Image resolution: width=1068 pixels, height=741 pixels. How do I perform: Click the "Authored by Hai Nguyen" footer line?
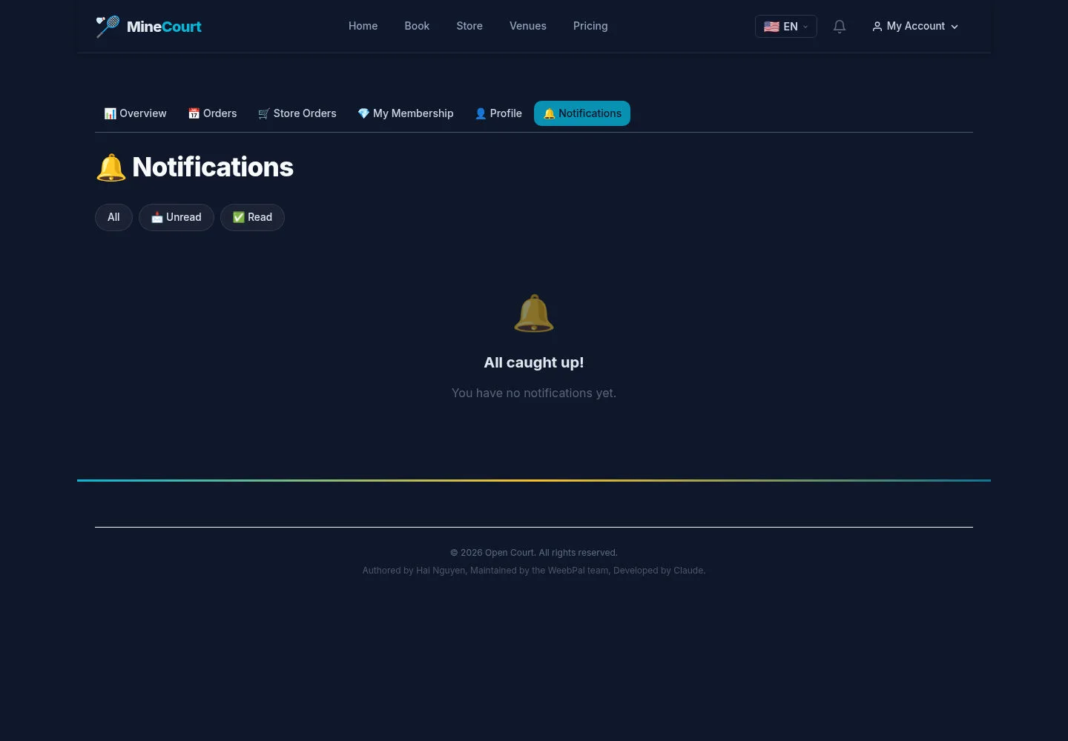click(534, 571)
